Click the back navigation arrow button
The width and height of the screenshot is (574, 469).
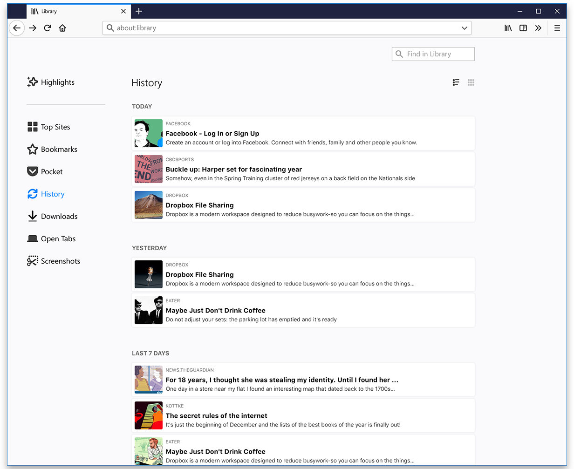pos(16,28)
